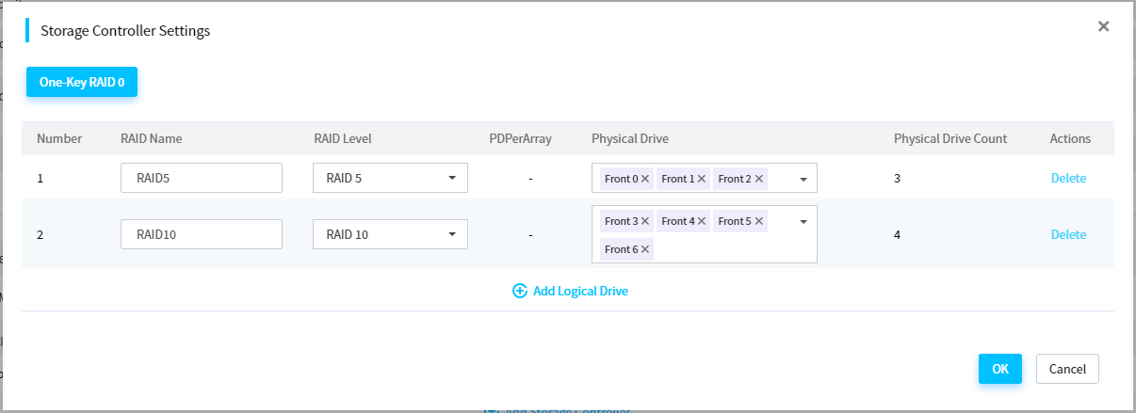Expand physical drive list for row 2
This screenshot has height=413, width=1136.
pos(803,221)
